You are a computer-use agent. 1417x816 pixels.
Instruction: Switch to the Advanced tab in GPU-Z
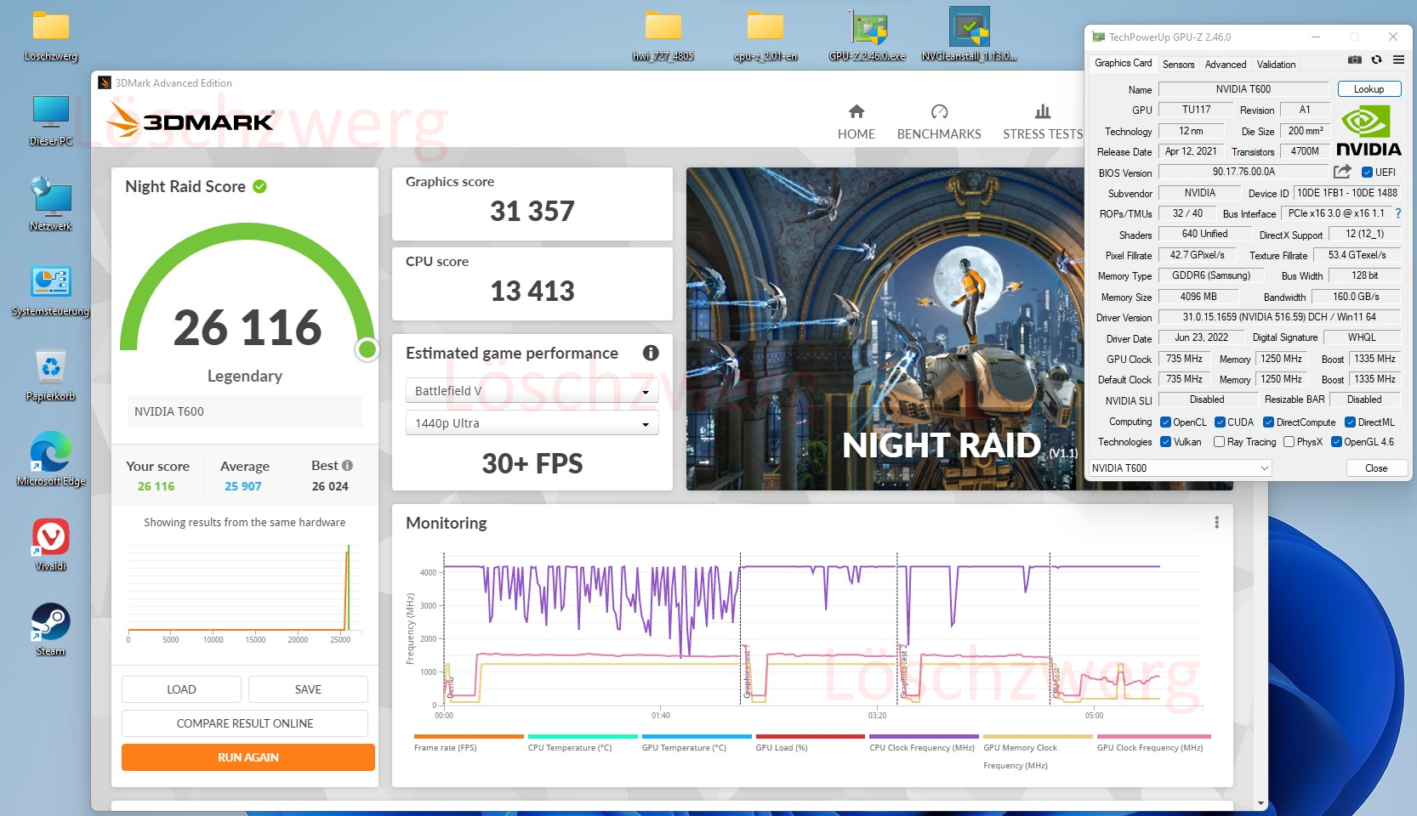point(1226,65)
